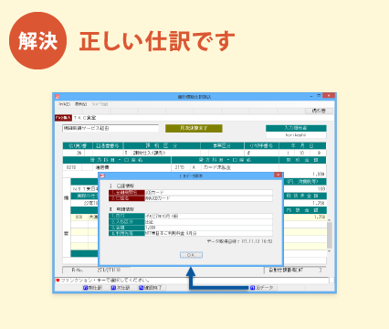Click the main window app icon
Screen dimensions: 389x329
[58, 97]
